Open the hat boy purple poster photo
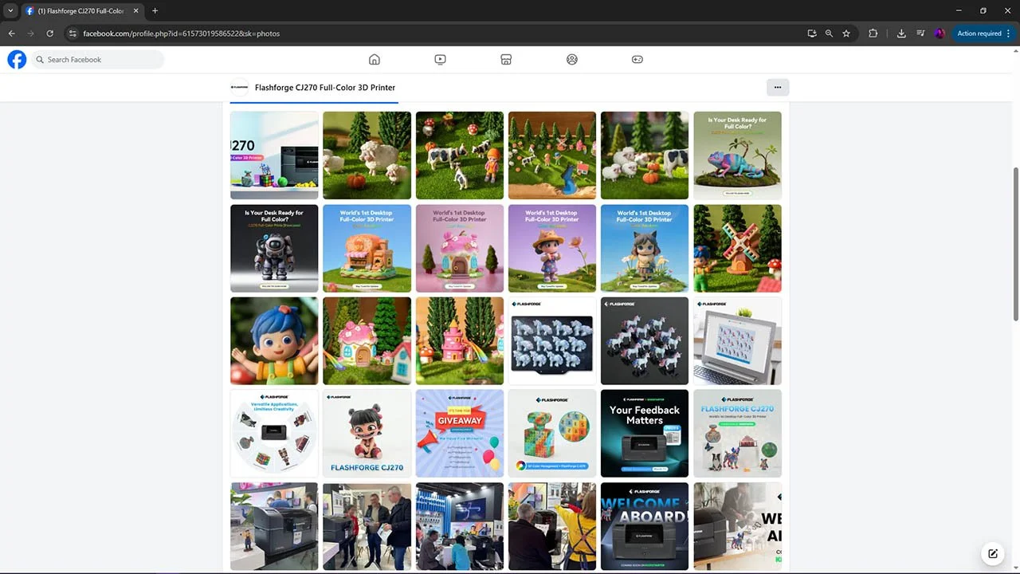 point(552,249)
